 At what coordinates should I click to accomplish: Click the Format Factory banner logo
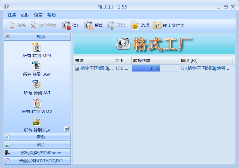pos(123,44)
